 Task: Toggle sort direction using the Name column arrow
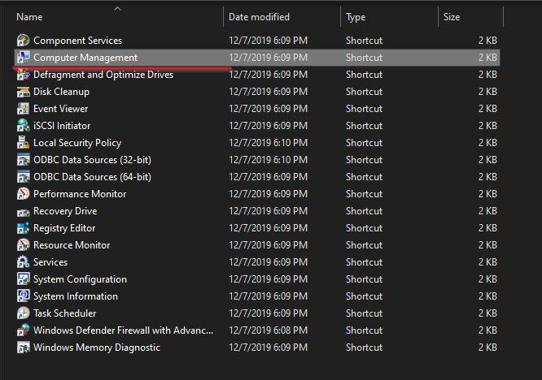pyautogui.click(x=117, y=9)
